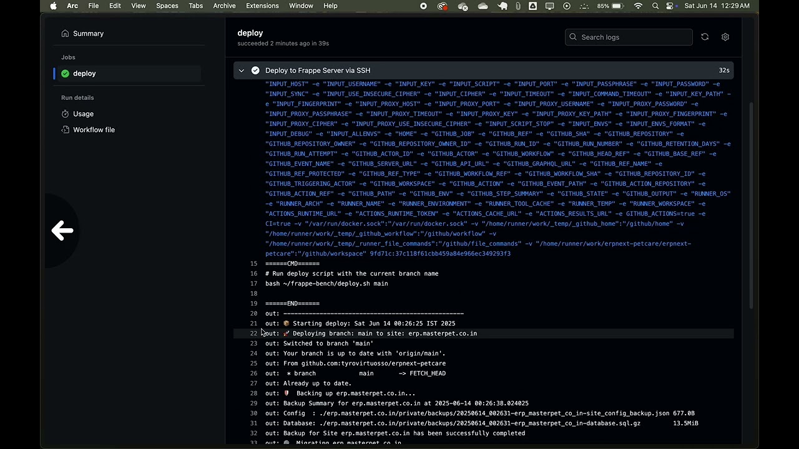Viewport: 799px width, 449px height.
Task: Re-run jobs with the refresh icon
Action: 705,37
